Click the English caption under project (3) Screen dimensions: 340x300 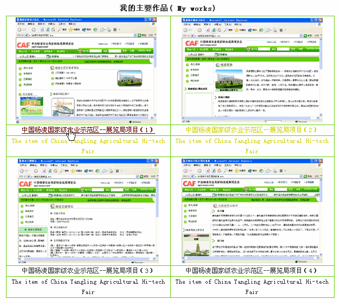coord(88,286)
